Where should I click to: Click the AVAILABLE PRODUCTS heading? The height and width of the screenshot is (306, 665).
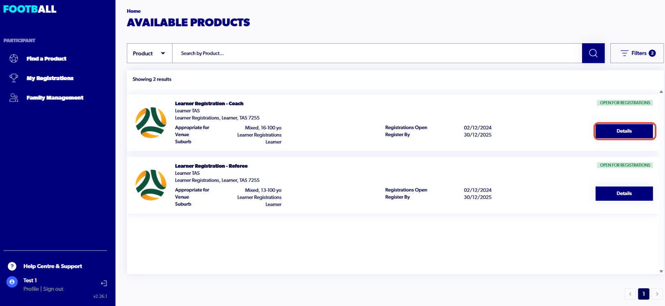click(189, 23)
